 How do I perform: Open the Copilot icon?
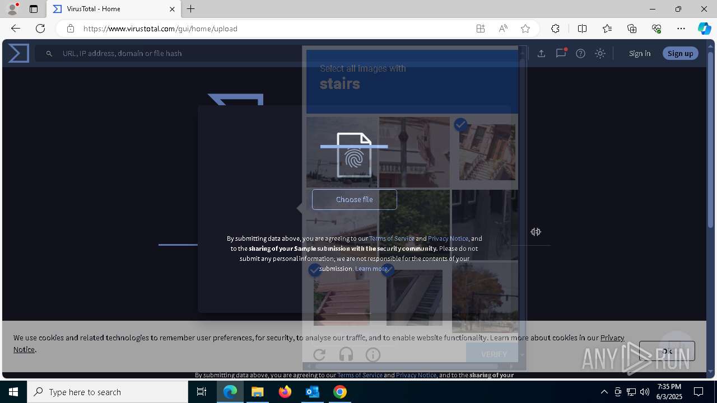(x=704, y=29)
